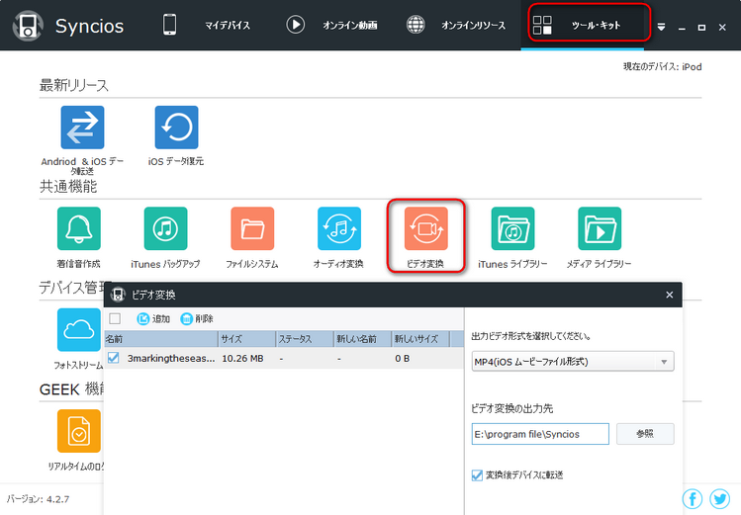Expand the MP4 output format dropdown
This screenshot has height=515, width=741.
pyautogui.click(x=573, y=362)
